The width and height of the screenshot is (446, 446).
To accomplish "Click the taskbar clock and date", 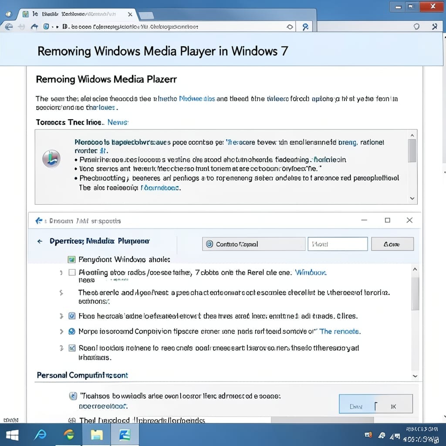I will 421,434.
